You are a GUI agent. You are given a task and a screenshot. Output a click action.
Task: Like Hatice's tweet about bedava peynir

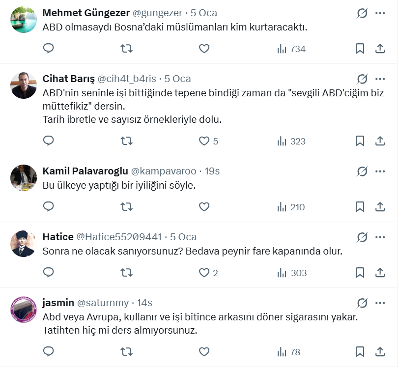[204, 273]
